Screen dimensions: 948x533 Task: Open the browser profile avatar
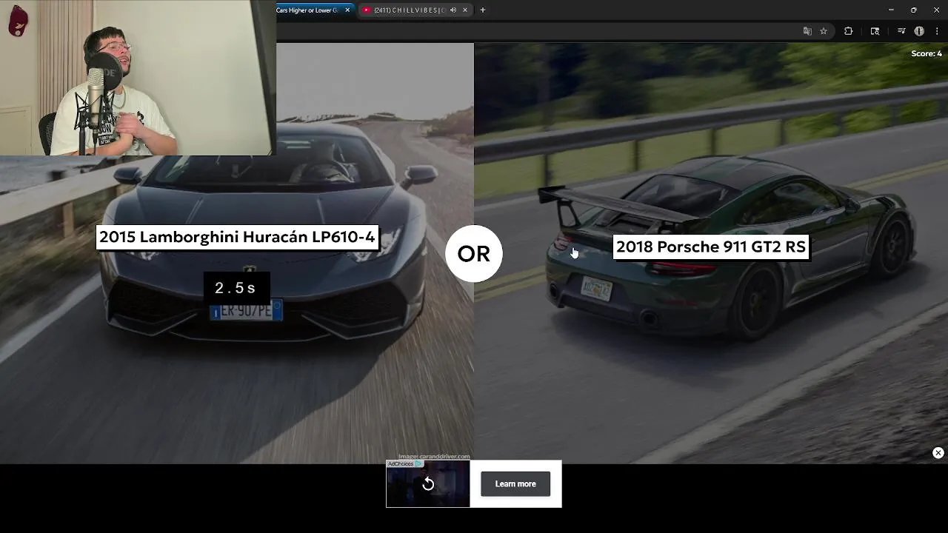tap(919, 31)
